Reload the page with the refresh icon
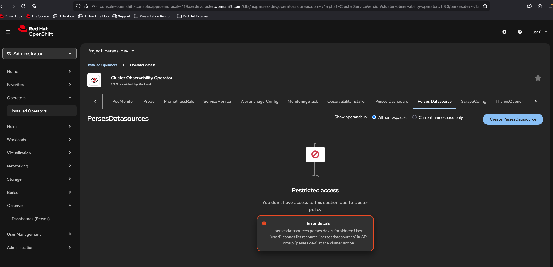The image size is (553, 267). coord(23,6)
